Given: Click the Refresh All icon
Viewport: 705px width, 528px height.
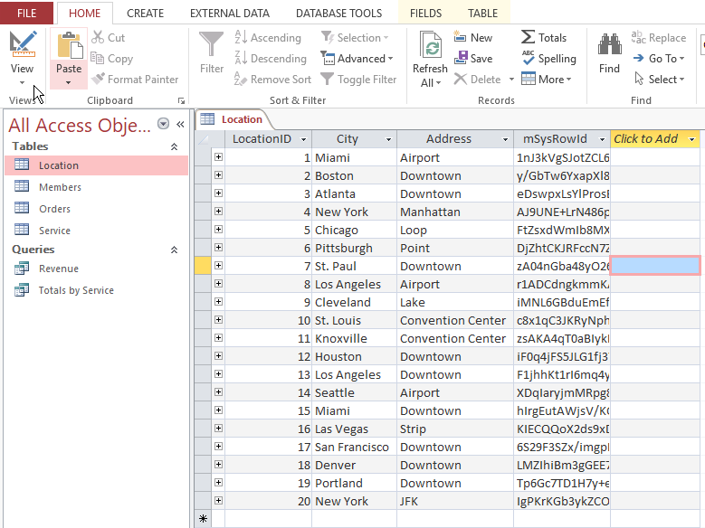Looking at the screenshot, I should [430, 46].
